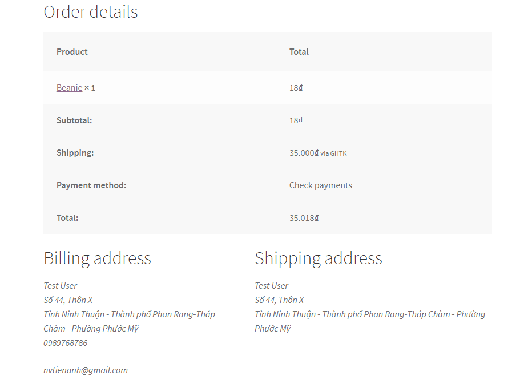Click the order Total label

pos(67,218)
